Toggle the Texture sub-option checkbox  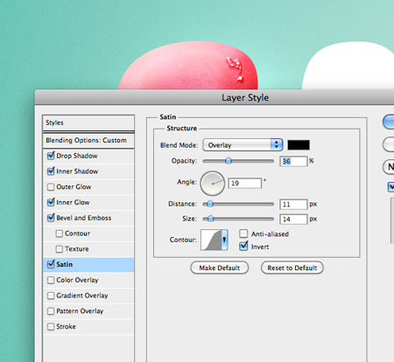pyautogui.click(x=60, y=249)
